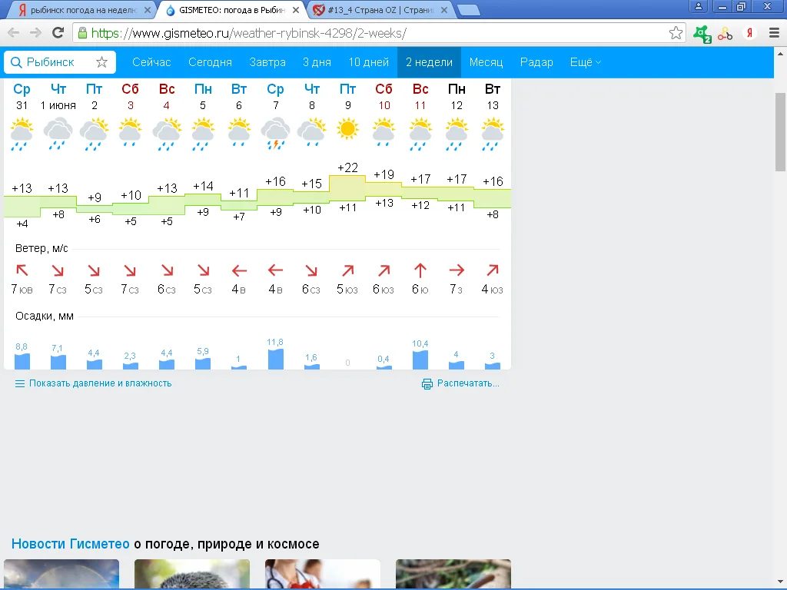Open the Радар tab

536,62
